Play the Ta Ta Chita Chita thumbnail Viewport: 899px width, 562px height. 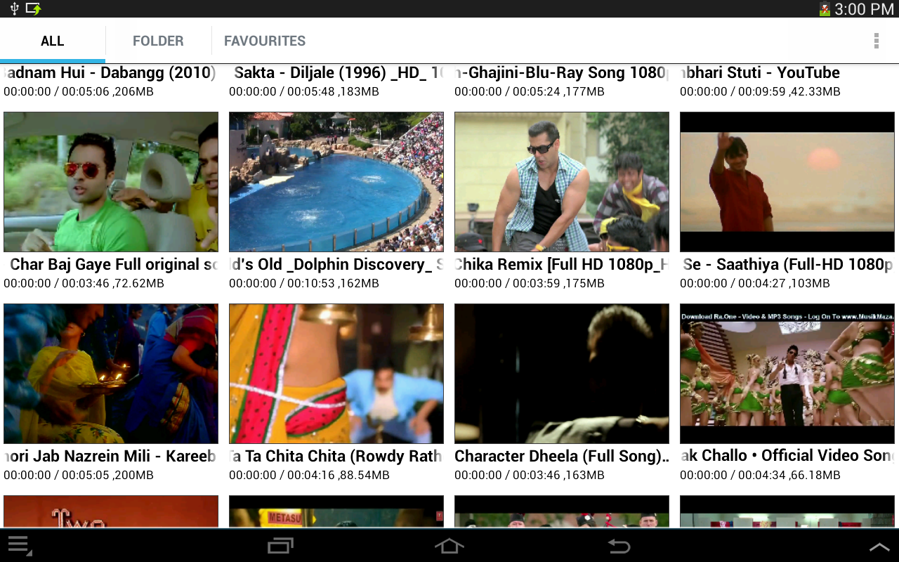(336, 373)
